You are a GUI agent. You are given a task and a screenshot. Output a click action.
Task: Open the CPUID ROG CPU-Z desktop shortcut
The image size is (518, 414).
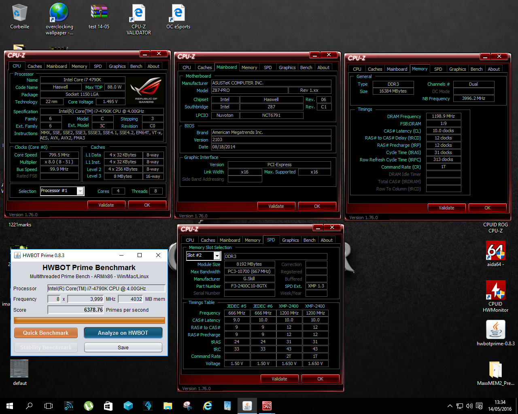coord(495,228)
